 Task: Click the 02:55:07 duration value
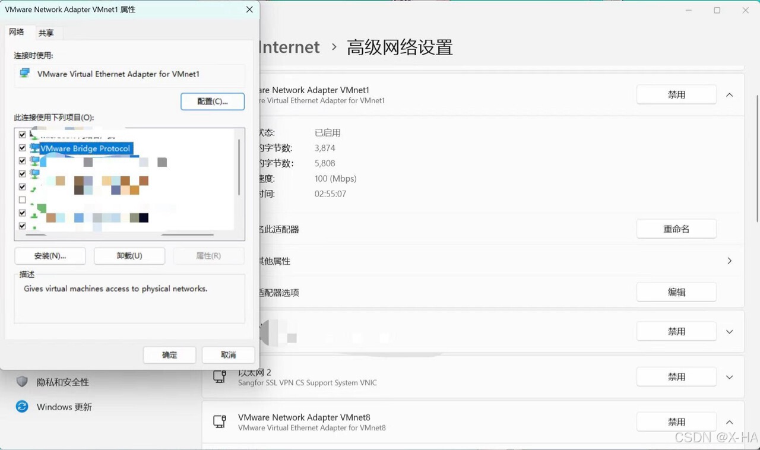point(330,194)
